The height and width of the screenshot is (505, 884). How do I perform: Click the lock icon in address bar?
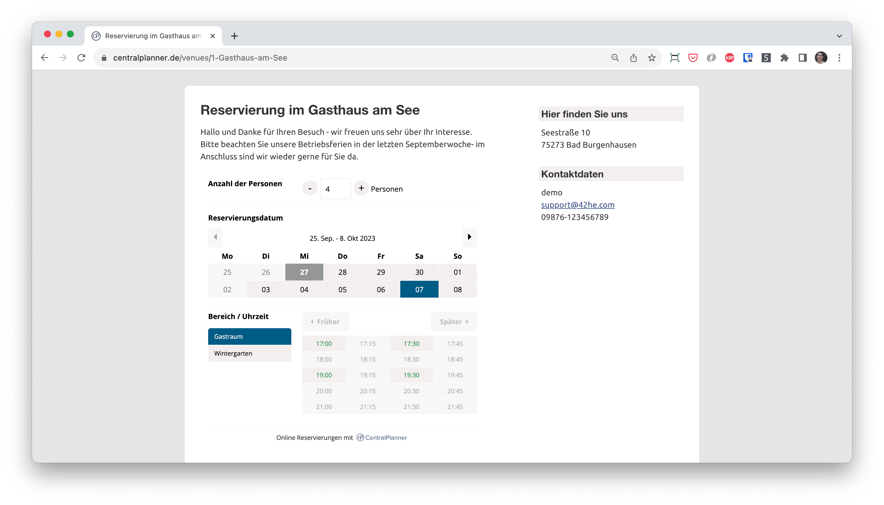[104, 58]
